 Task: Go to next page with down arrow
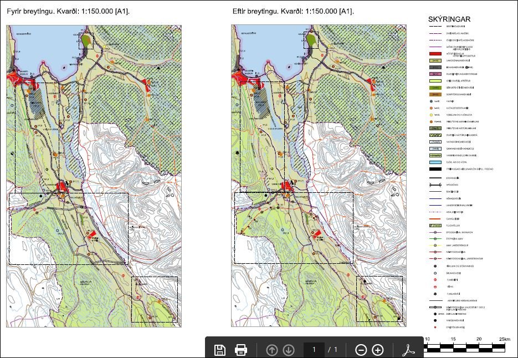tap(289, 350)
